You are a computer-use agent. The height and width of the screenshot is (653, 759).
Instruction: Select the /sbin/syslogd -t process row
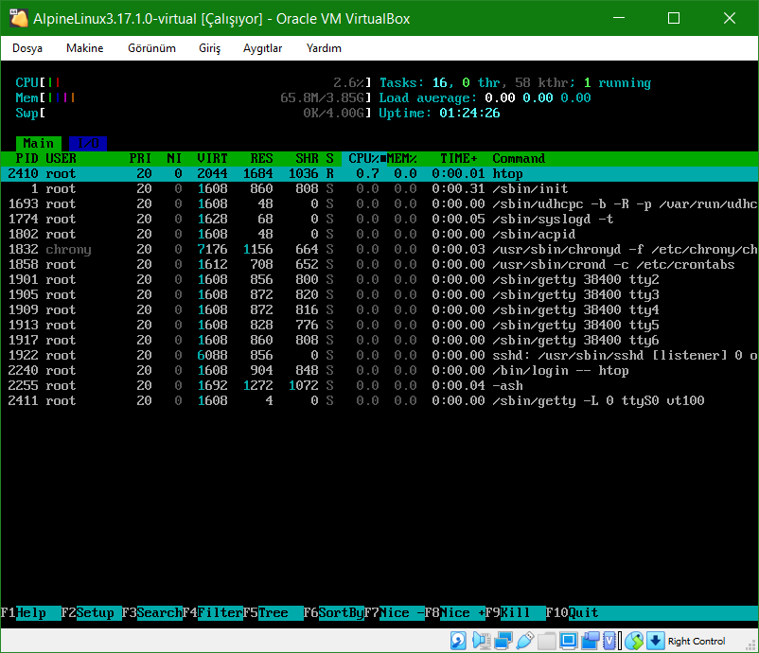379,219
